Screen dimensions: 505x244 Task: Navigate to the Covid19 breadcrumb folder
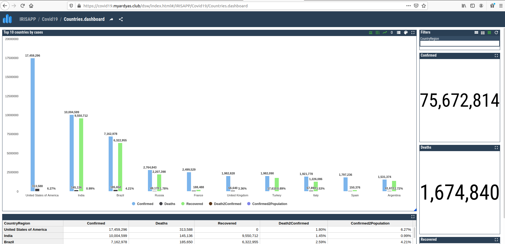click(x=50, y=19)
